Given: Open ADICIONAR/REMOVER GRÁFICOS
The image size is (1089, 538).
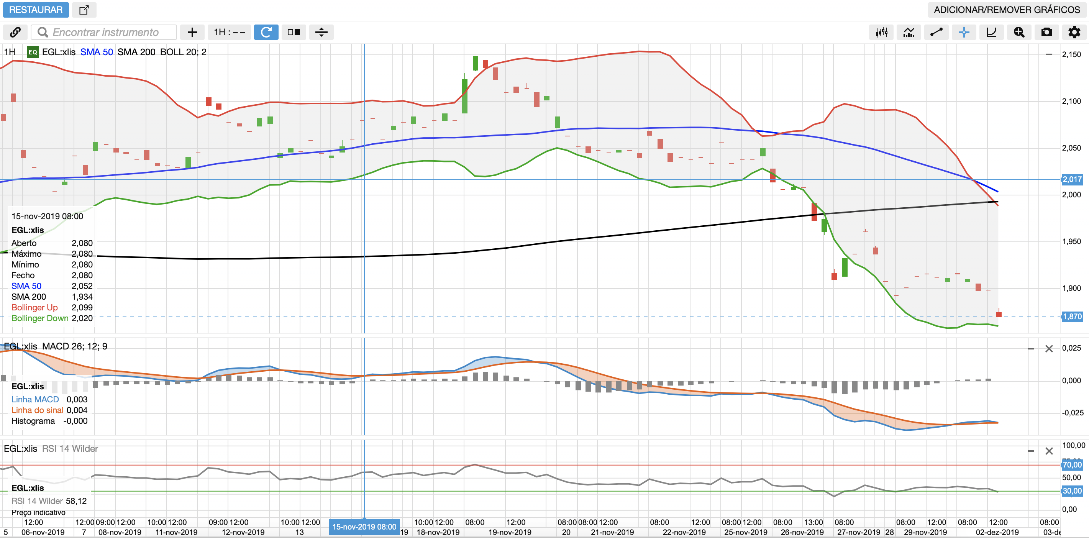Looking at the screenshot, I should (x=1007, y=10).
